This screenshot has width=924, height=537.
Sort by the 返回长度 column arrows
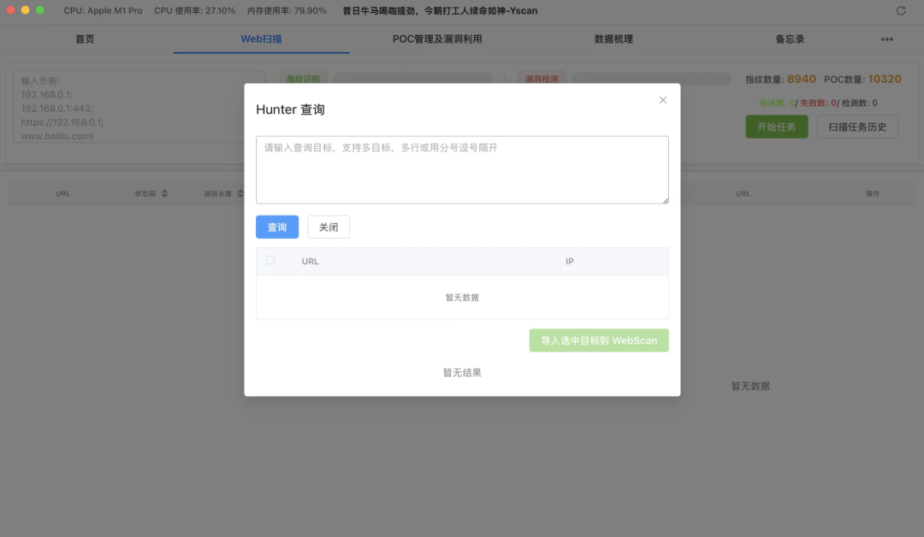[x=240, y=193]
